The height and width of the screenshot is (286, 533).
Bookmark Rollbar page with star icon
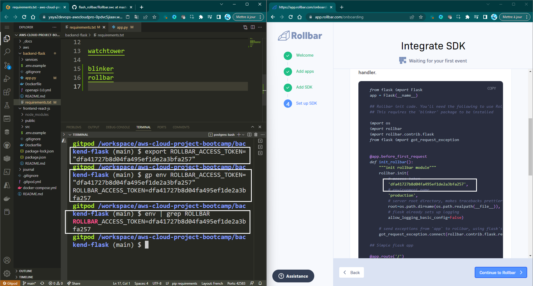click(x=421, y=17)
